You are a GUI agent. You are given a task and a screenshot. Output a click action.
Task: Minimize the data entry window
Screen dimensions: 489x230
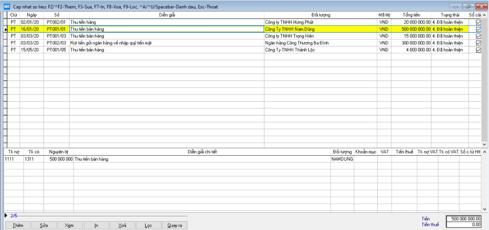coord(456,6)
